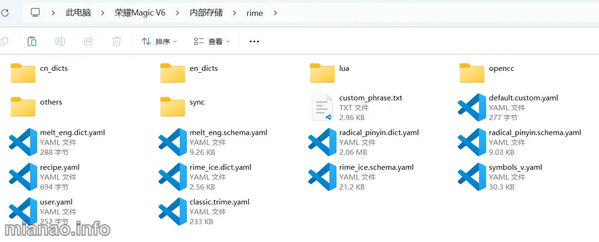Select the others folder icon
The image size is (599, 242).
point(23,106)
